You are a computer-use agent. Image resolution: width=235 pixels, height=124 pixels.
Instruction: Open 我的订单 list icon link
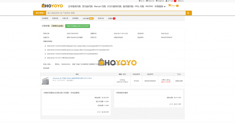pyautogui.click(x=150, y=1)
